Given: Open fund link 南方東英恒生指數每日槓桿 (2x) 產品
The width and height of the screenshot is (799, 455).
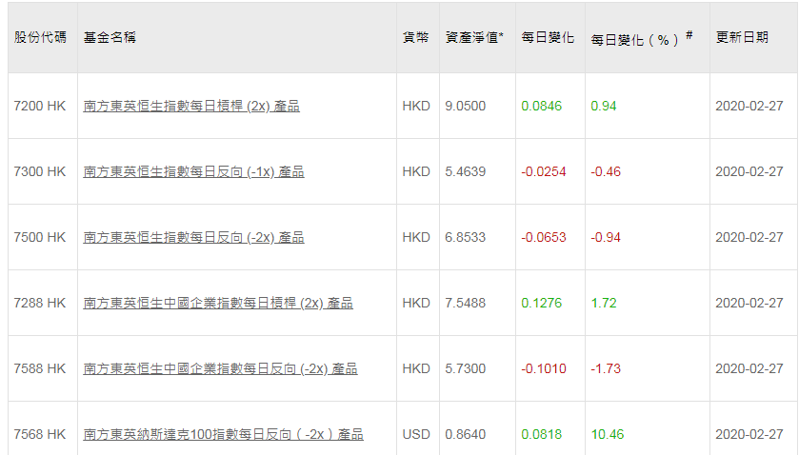Looking at the screenshot, I should point(191,106).
